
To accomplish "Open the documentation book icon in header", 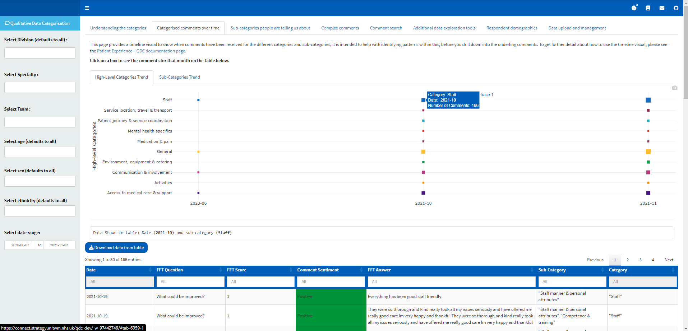I will pos(648,8).
